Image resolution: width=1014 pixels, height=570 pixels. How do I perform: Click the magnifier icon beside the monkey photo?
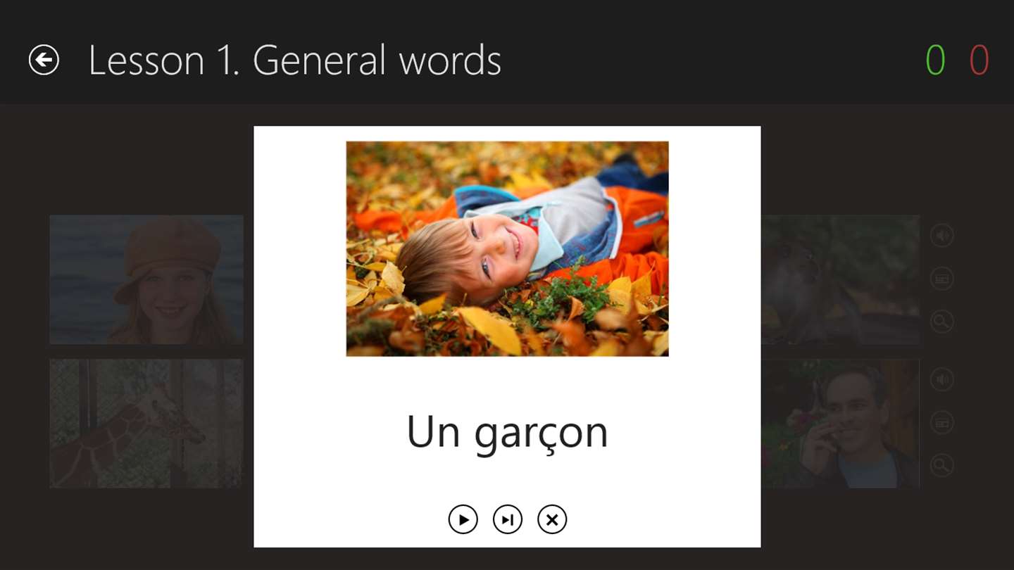click(942, 322)
